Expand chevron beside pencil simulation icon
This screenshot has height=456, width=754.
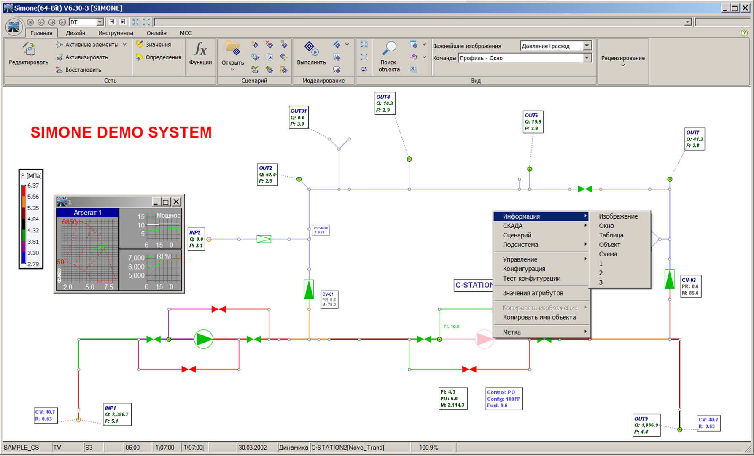click(347, 45)
